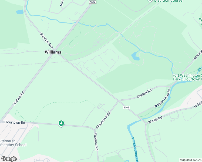Click the green park tree marker icon
This screenshot has height=162, width=202.
click(61, 123)
